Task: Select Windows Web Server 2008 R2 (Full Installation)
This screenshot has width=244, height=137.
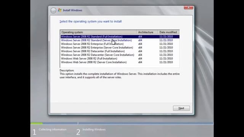Action: 120,59
